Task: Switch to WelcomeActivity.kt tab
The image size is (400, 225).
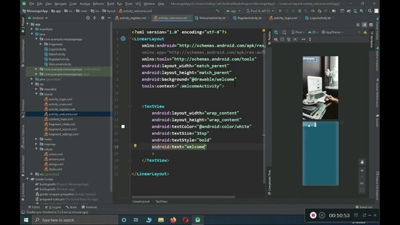Action: click(x=211, y=18)
